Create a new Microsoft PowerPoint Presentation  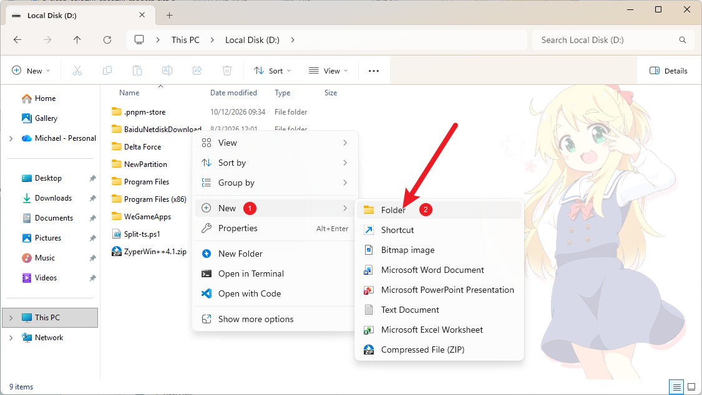point(439,290)
